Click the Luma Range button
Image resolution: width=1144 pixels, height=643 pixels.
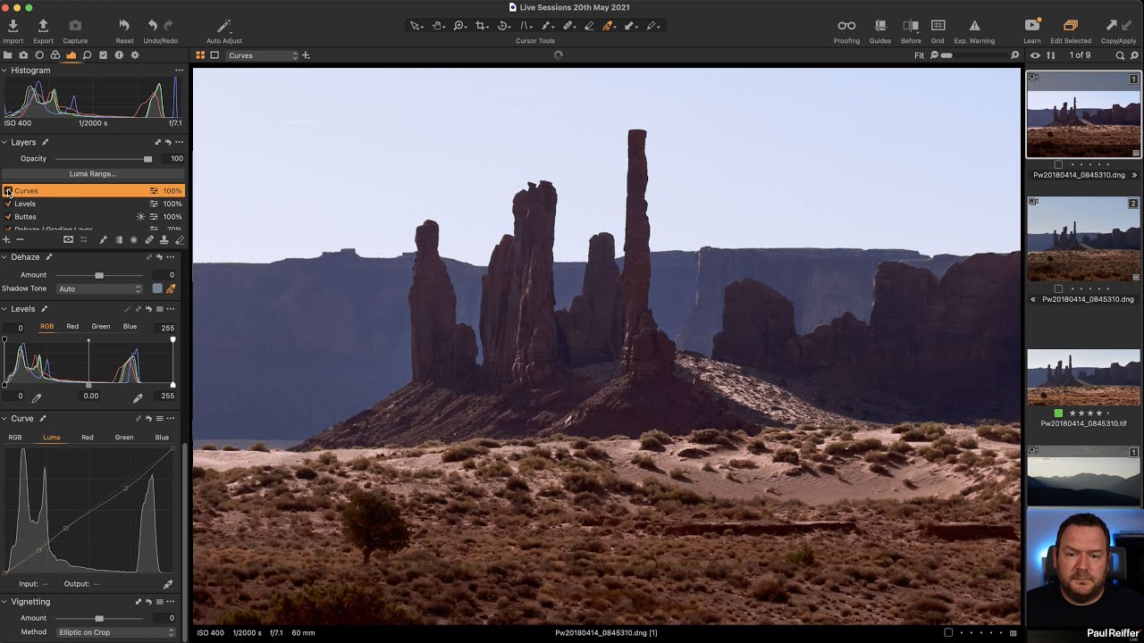(92, 174)
